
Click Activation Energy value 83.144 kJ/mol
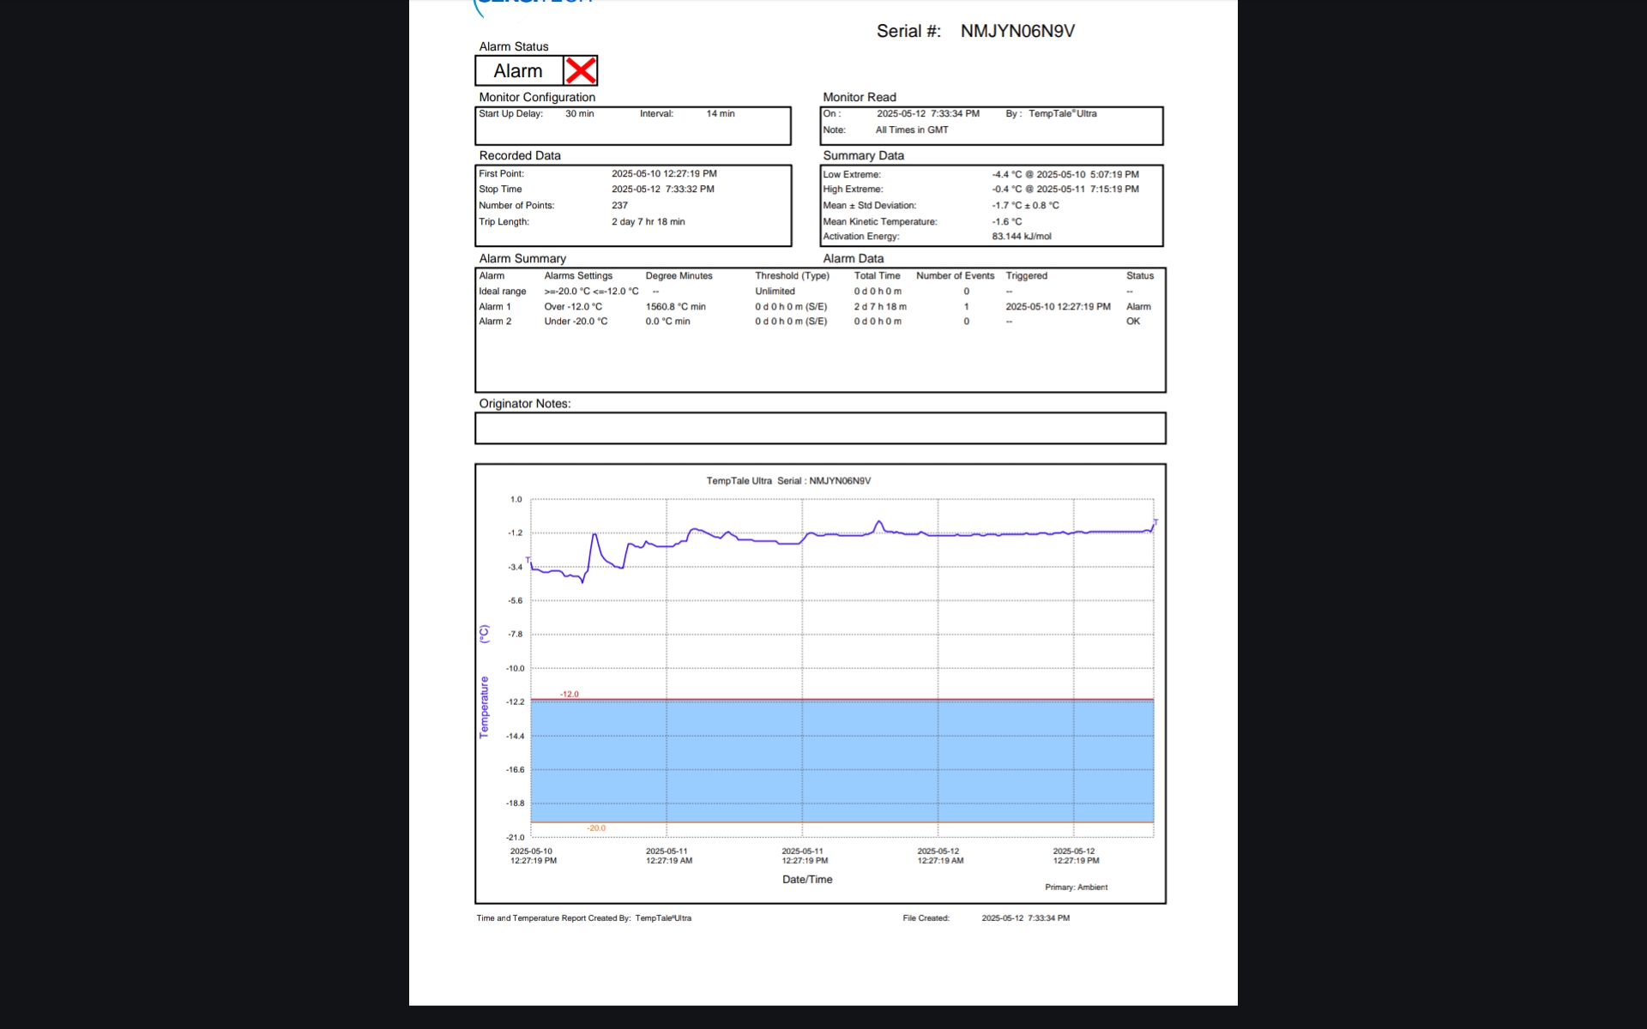pos(1021,237)
